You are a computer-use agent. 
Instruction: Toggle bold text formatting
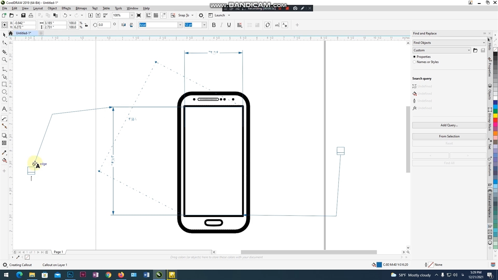coord(214,25)
